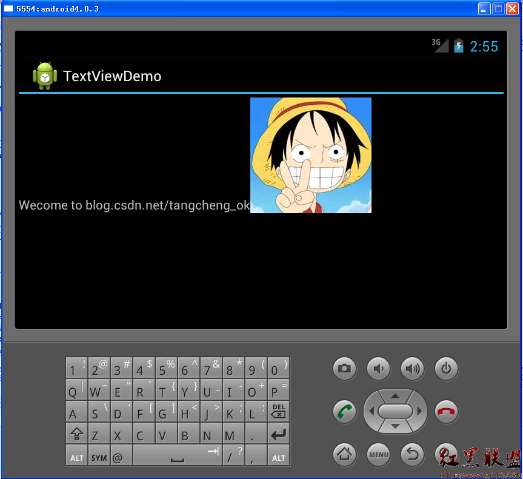
Task: Tap the Shift arrow key
Action: tap(77, 434)
